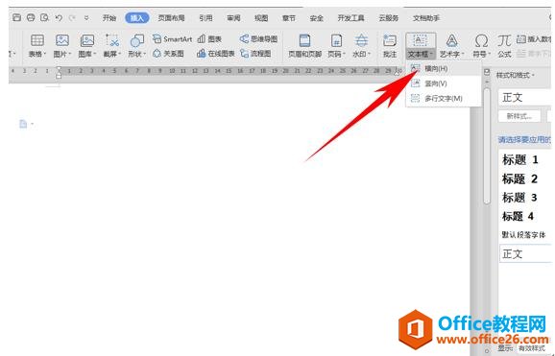Click the small page icon in document margin
This screenshot has height=356, width=555.
(23, 124)
